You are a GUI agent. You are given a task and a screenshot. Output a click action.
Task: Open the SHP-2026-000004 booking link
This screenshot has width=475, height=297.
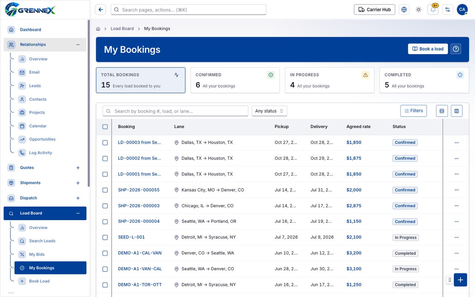[x=139, y=221]
